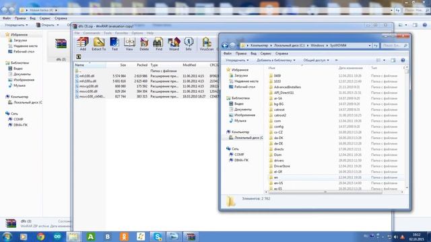
Task: Click the vertical scrollbar in SysWOW64 file list
Action: 407,72
